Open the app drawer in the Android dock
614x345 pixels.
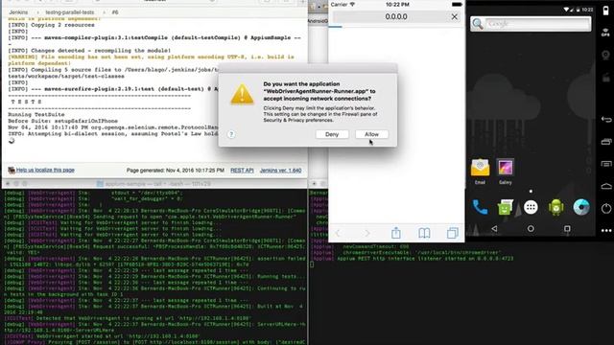tap(531, 207)
